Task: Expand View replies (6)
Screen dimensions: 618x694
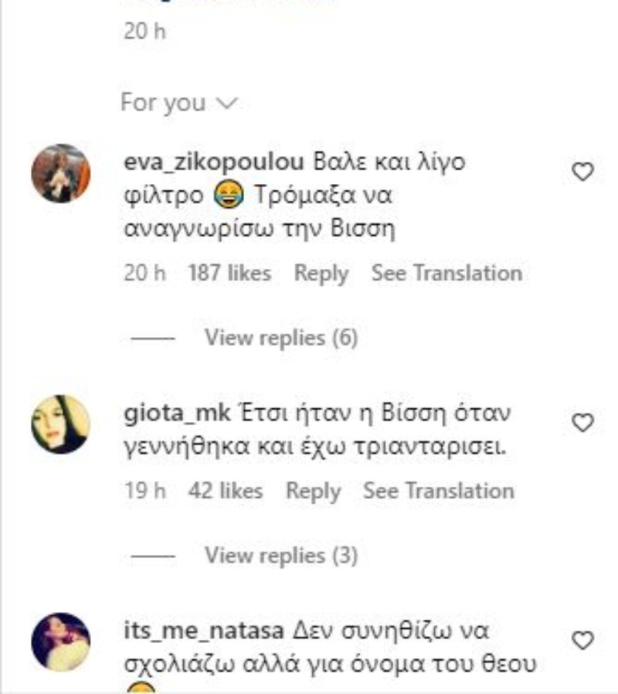Action: tap(281, 338)
